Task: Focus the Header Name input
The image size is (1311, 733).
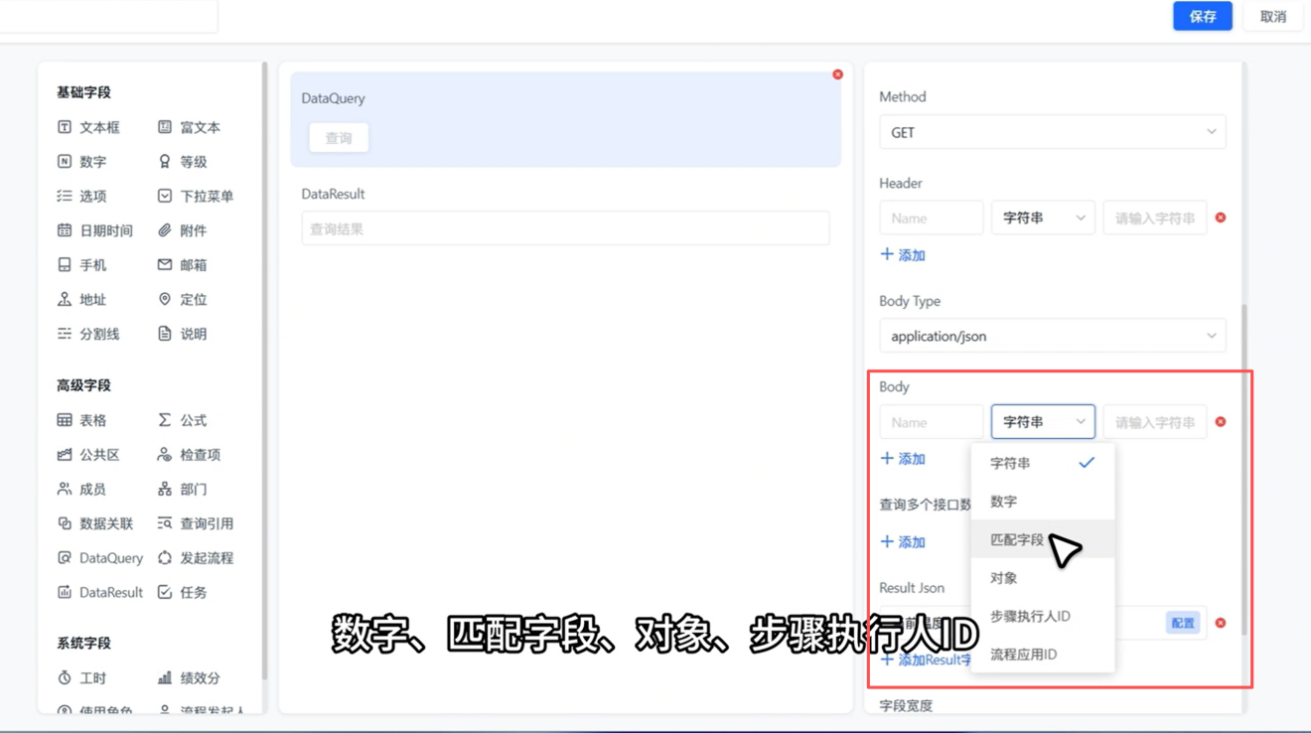Action: tap(932, 218)
